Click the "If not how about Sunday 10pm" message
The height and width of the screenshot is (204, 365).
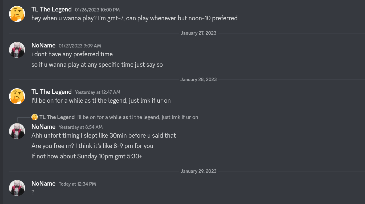click(87, 156)
